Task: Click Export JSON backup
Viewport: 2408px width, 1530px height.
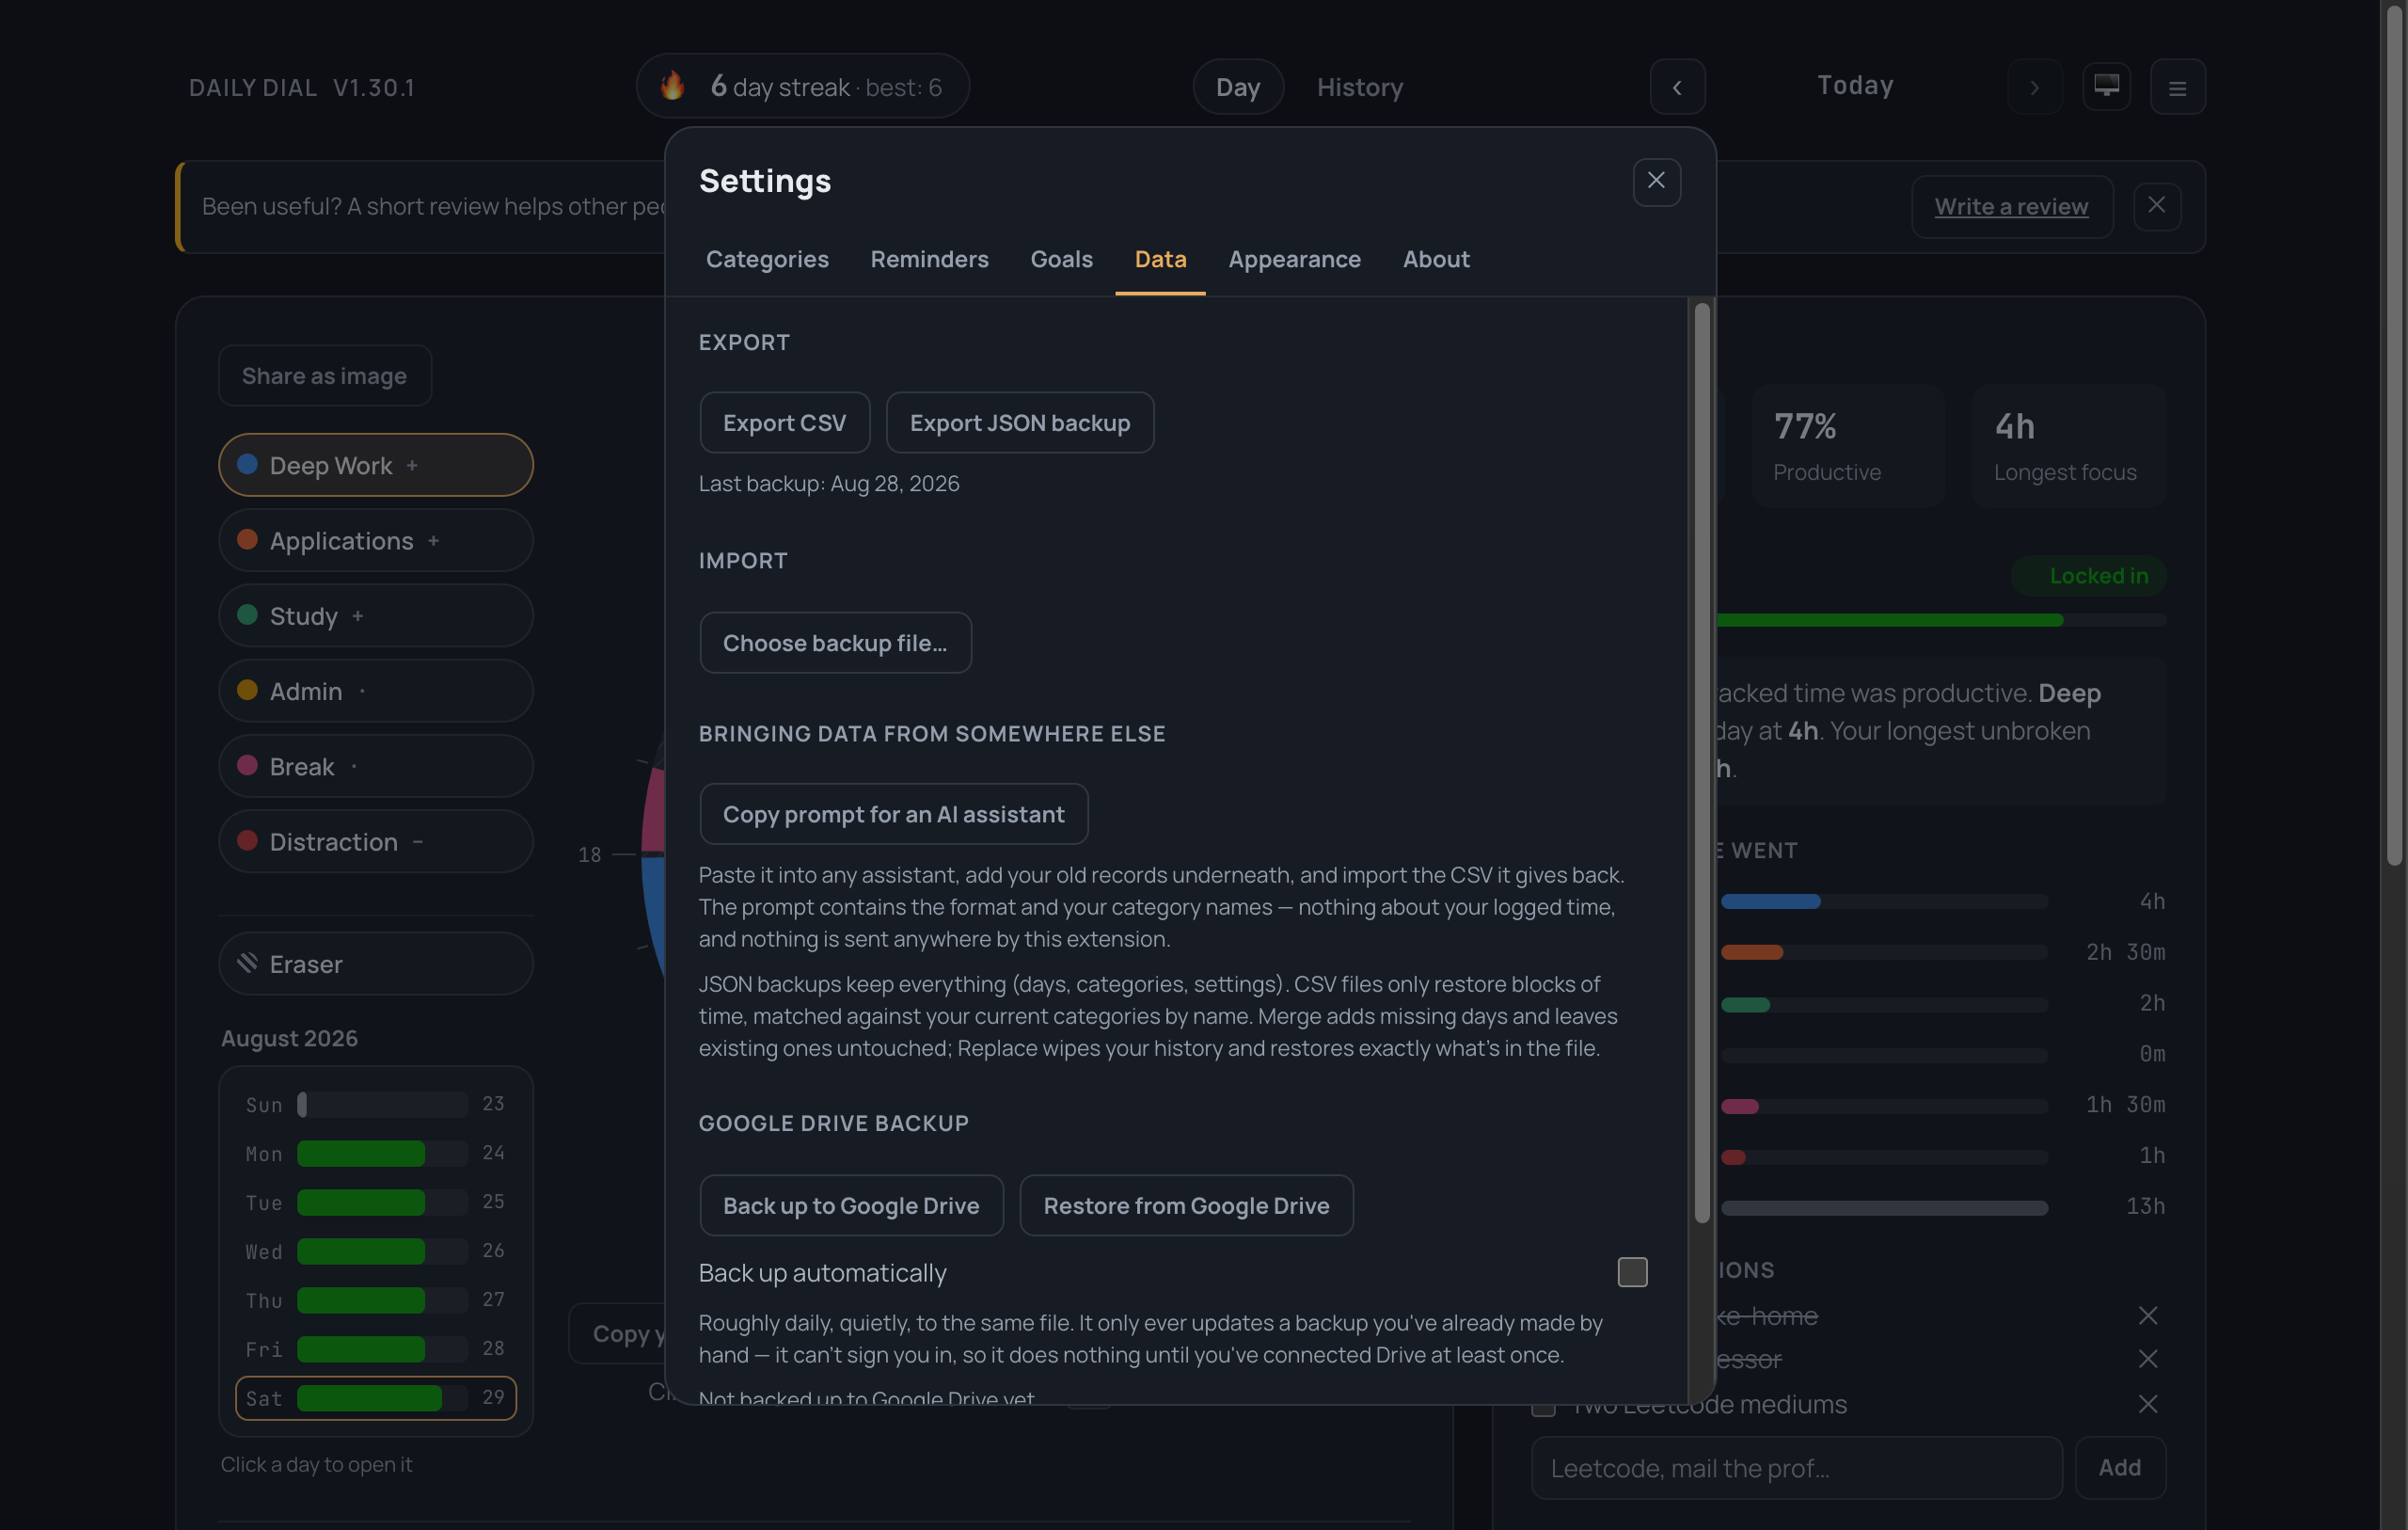Action: 1020,422
